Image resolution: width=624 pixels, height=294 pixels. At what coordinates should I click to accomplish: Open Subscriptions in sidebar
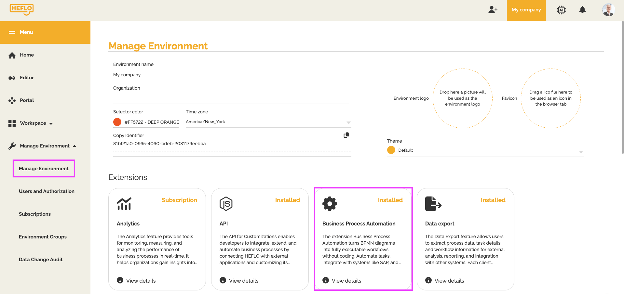pyautogui.click(x=35, y=214)
